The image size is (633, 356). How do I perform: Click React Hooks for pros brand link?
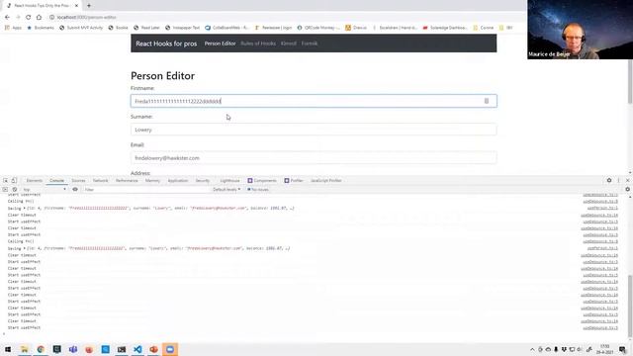coord(166,44)
